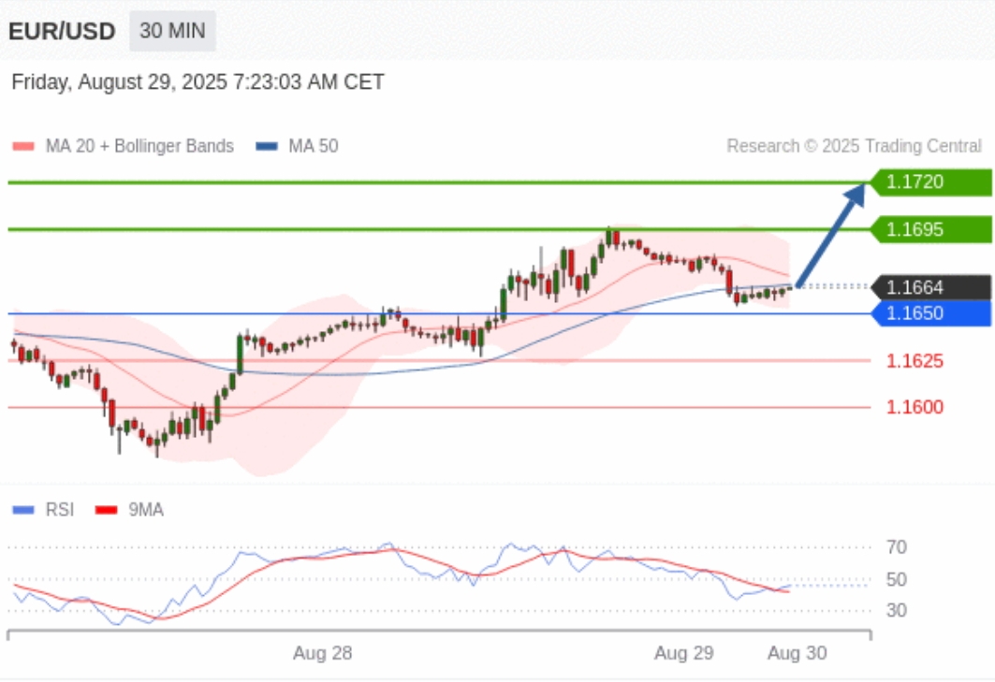Click 'Research © 2025 Trading Central' credit
This screenshot has height=682, width=995.
854,147
